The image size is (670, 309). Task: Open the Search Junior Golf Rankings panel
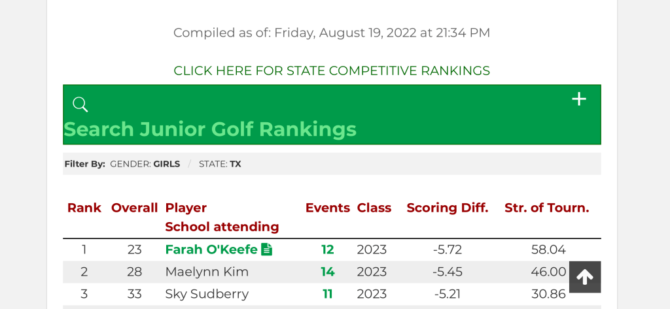coord(210,129)
